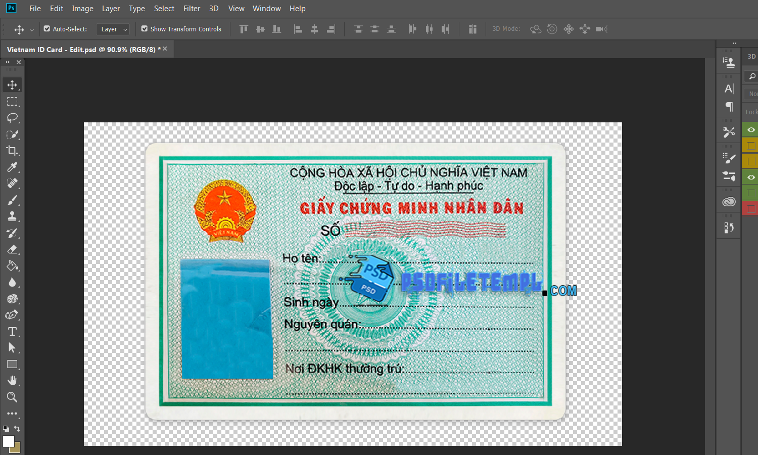This screenshot has width=758, height=455.
Task: Swap foreground and background colors
Action: (x=17, y=429)
